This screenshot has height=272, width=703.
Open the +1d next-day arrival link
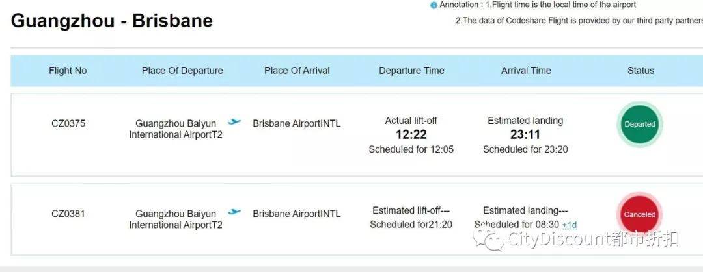(570, 225)
